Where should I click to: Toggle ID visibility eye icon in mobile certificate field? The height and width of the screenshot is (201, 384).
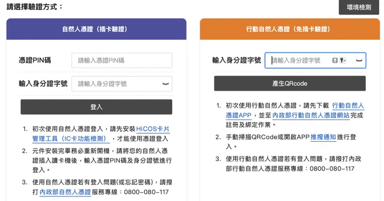[359, 60]
